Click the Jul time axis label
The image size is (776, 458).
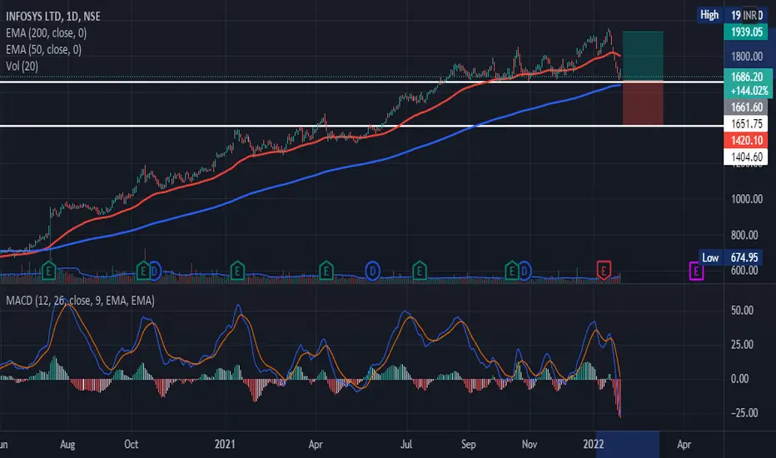coord(405,444)
